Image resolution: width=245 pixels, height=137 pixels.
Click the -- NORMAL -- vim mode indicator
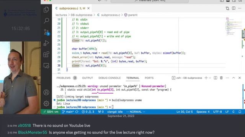pos(136,112)
